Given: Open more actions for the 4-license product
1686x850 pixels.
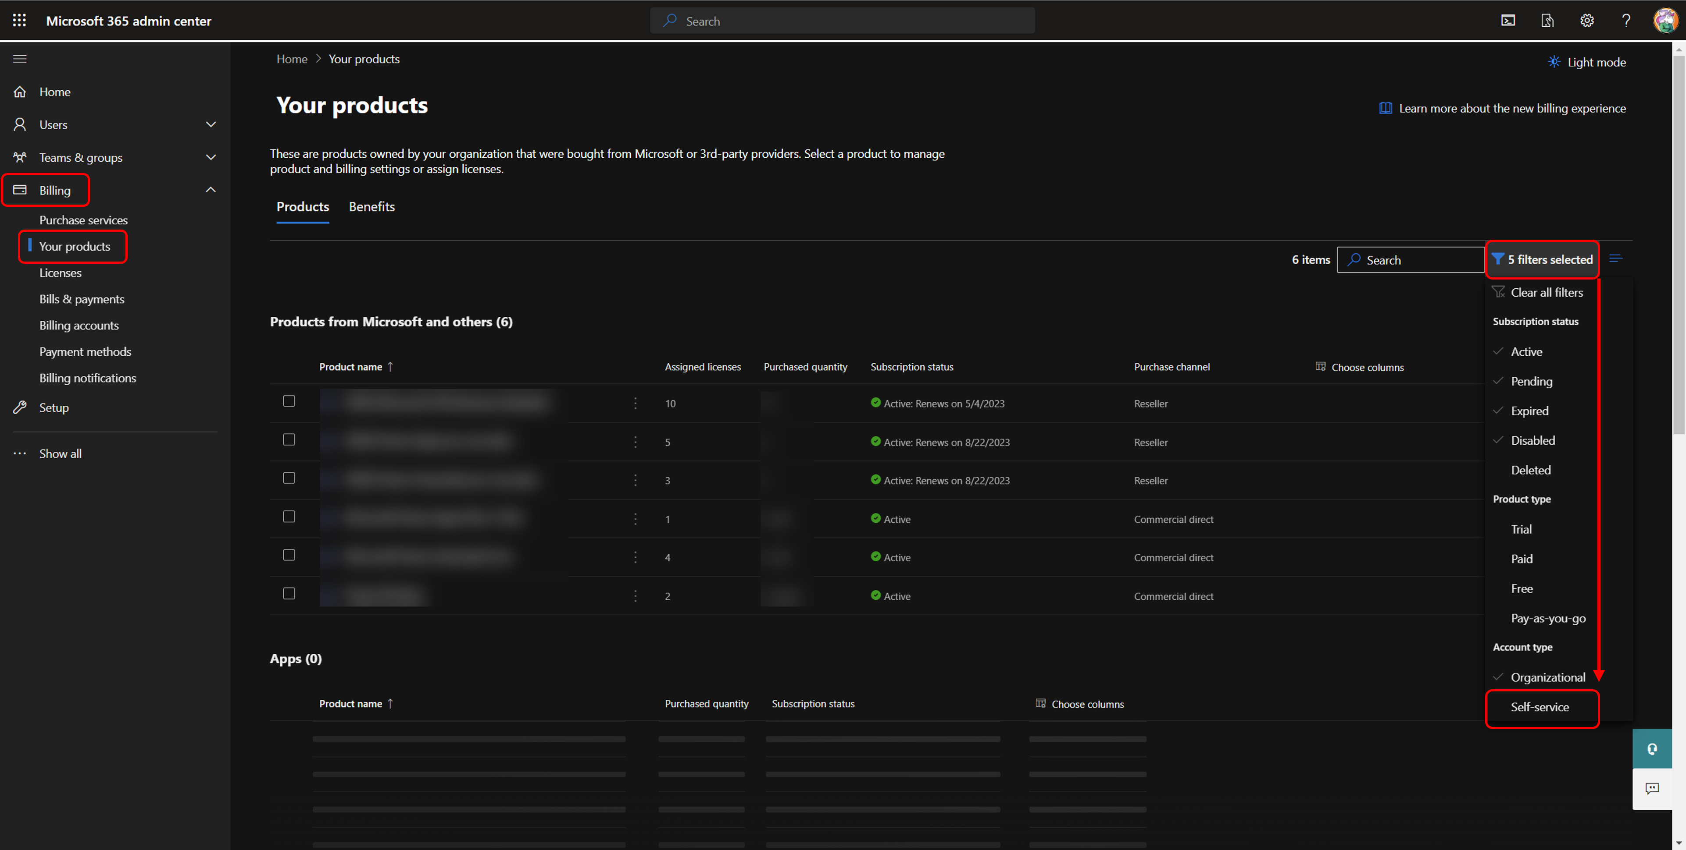Looking at the screenshot, I should click(635, 557).
